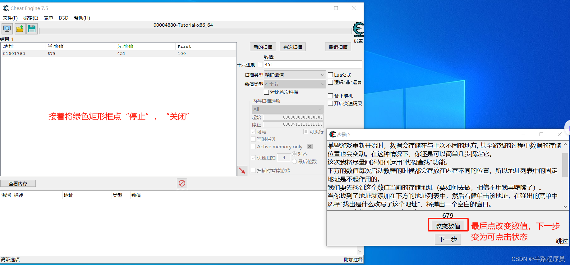Click the 新的扫描 button
This screenshot has height=265, width=570.
pos(263,47)
